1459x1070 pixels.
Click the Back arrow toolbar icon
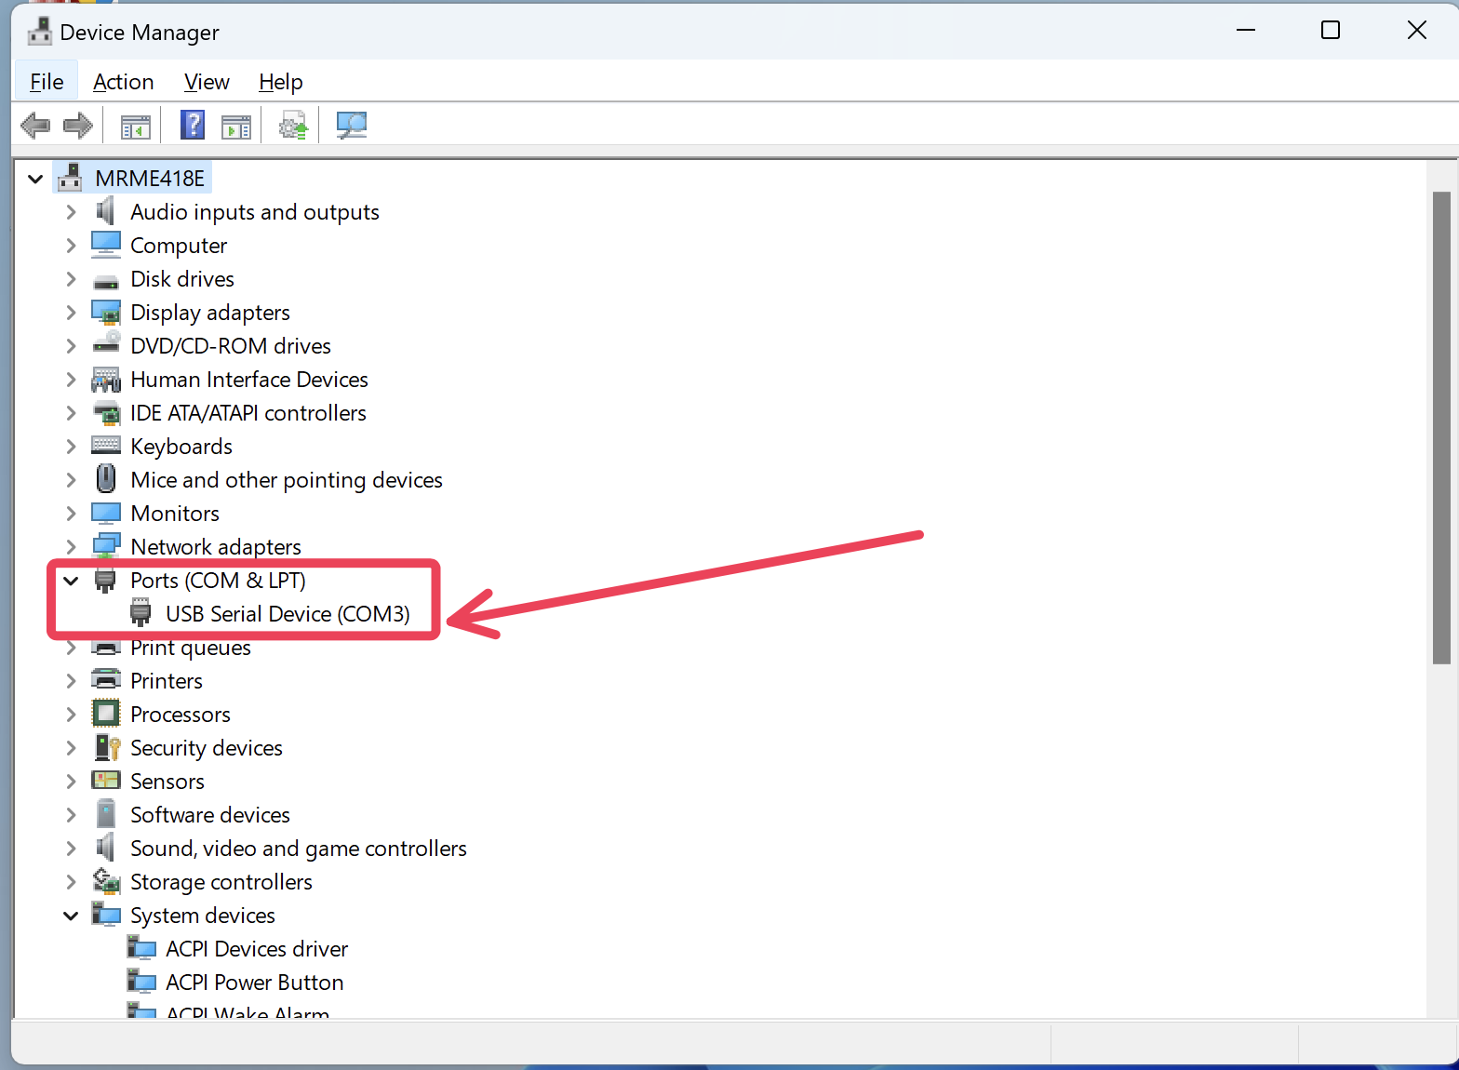click(x=35, y=126)
